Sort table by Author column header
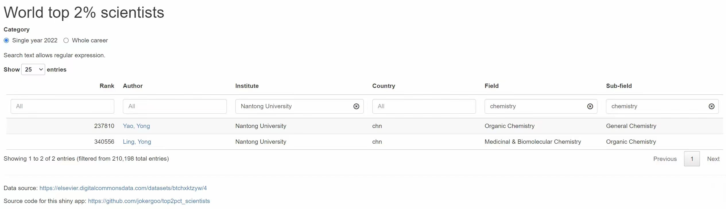726x209 pixels. (x=133, y=86)
